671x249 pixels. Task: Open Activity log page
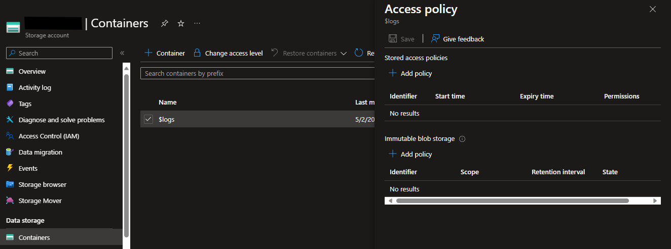35,87
